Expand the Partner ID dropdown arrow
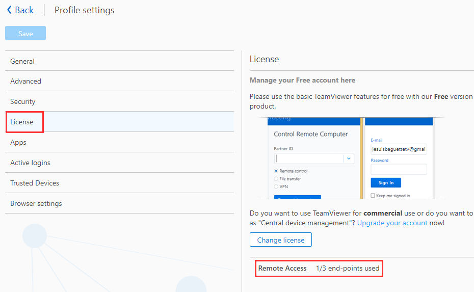Screen dimensions: 474x292 pos(349,158)
